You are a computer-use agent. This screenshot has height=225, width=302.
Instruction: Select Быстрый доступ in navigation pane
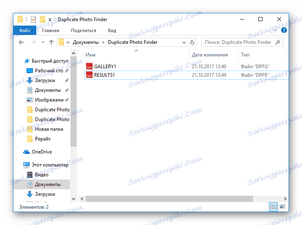coord(50,61)
